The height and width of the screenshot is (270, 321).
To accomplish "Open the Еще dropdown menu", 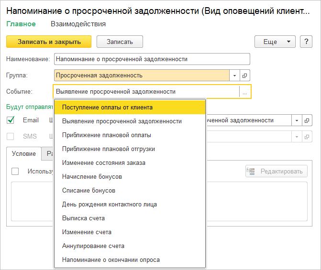I will 275,42.
